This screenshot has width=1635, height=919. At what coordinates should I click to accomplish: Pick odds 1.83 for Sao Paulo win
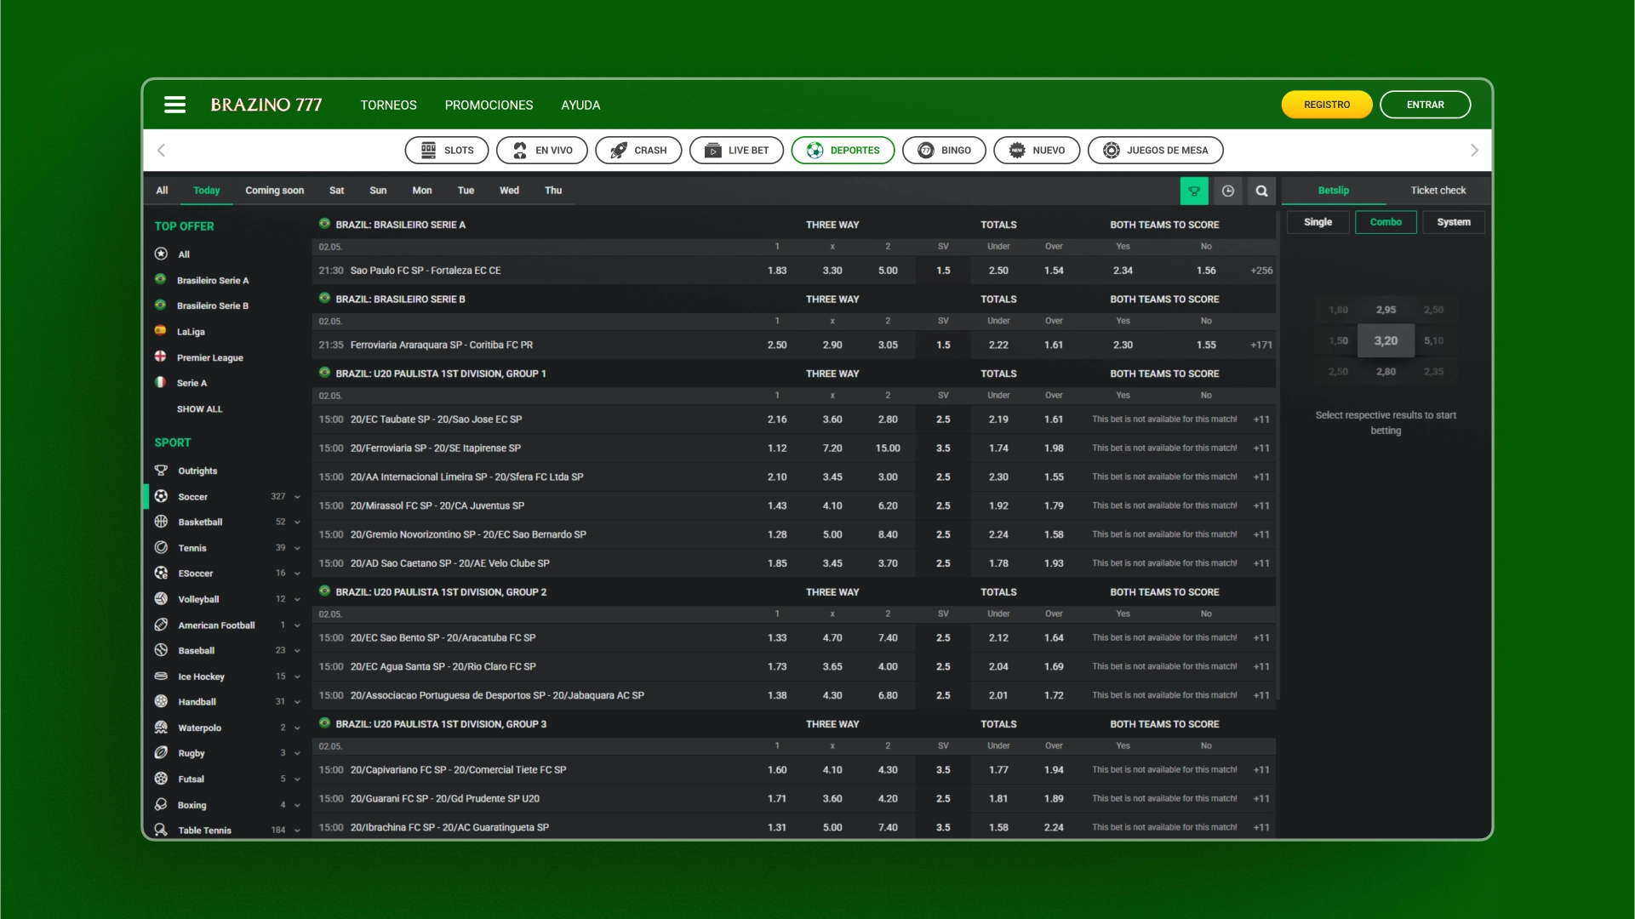(777, 271)
